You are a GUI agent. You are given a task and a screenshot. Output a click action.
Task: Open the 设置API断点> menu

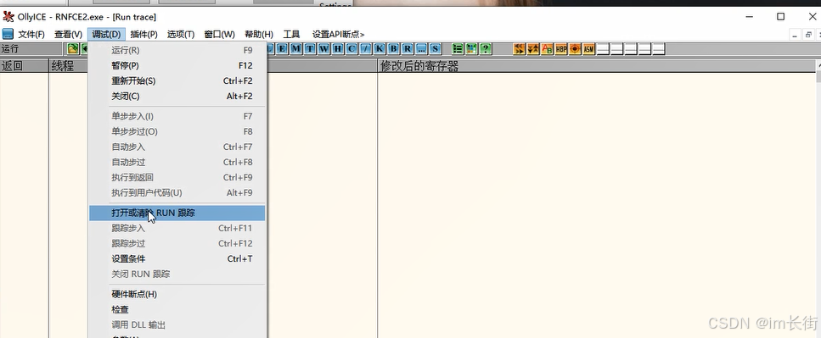click(338, 35)
